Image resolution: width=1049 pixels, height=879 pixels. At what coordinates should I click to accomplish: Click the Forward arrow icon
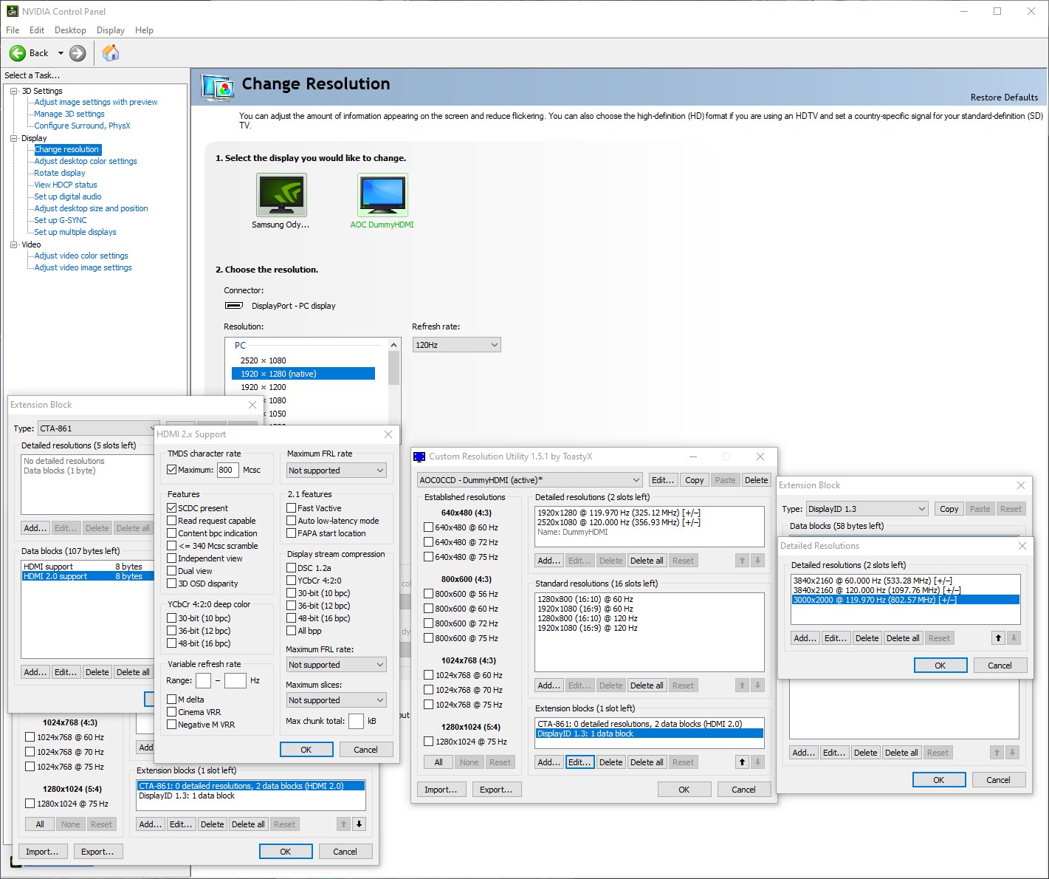78,53
